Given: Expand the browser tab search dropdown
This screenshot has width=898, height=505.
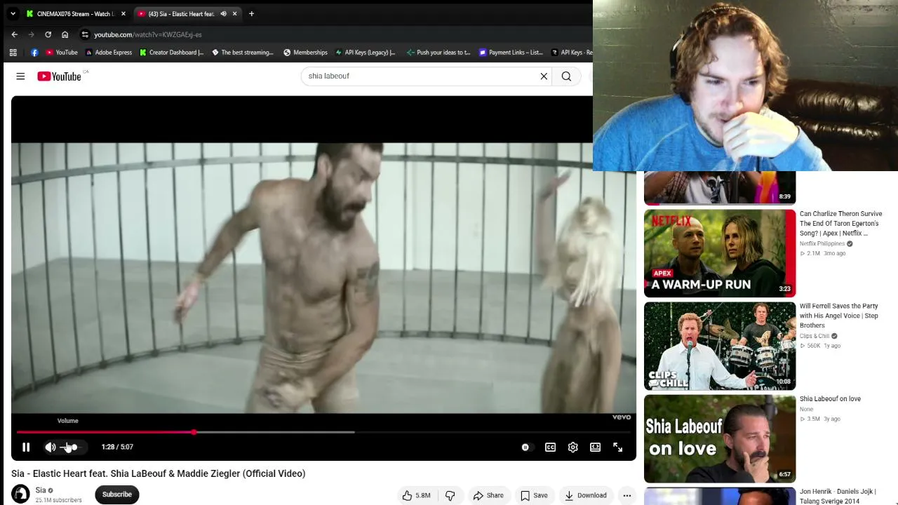Looking at the screenshot, I should (13, 13).
